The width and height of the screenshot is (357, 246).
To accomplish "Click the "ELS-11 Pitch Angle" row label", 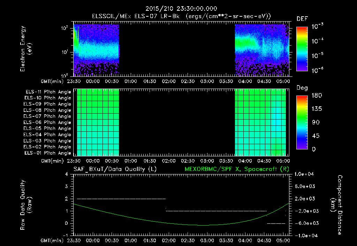I will coord(48,92).
